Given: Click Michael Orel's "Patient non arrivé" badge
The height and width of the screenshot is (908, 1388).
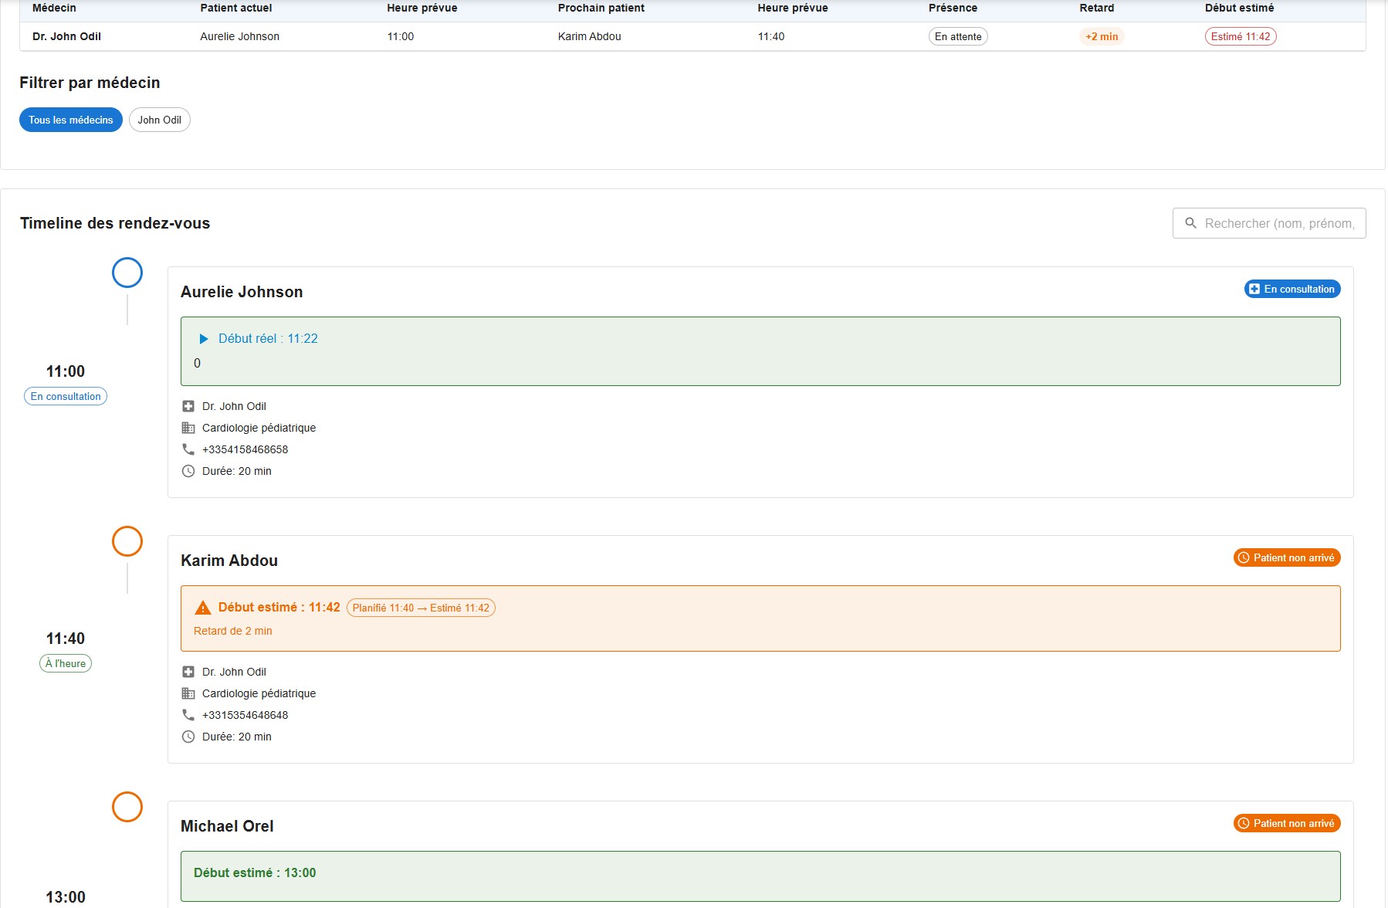Looking at the screenshot, I should pyautogui.click(x=1286, y=823).
